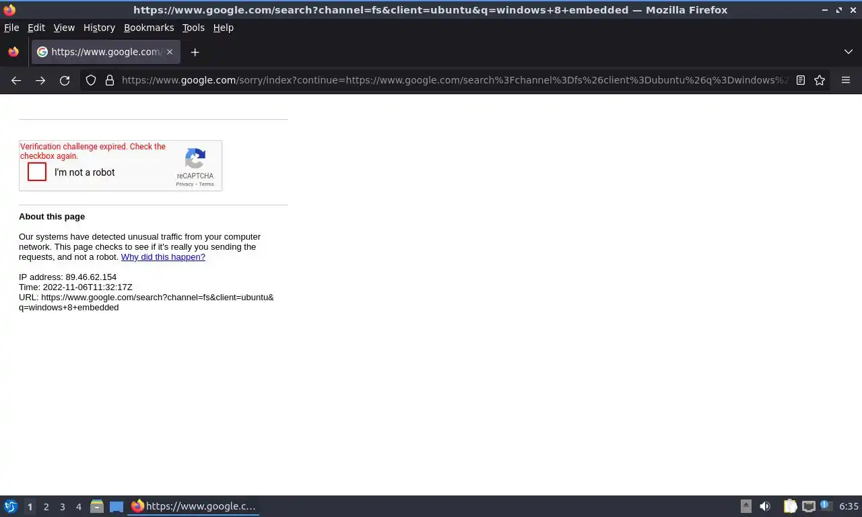The width and height of the screenshot is (862, 517).
Task: Switch to workspace 4
Action: point(78,507)
